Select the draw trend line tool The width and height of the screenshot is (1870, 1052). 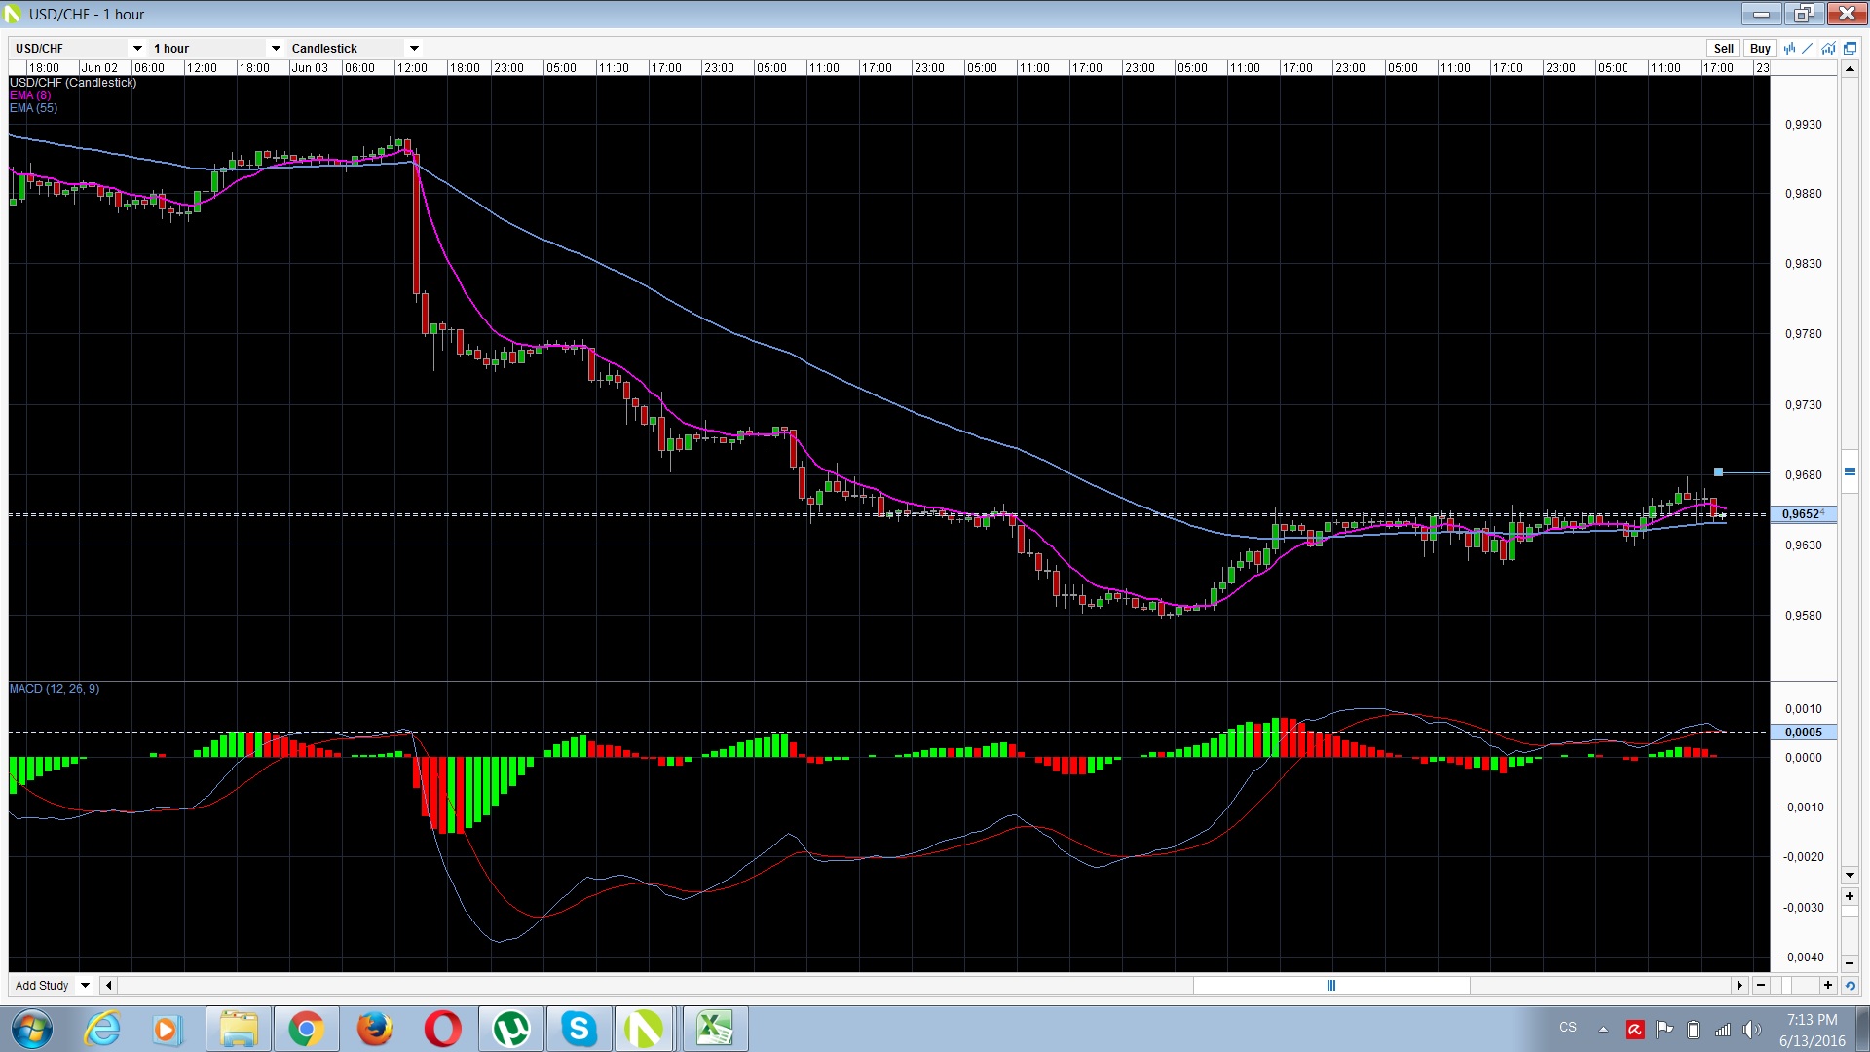pyautogui.click(x=1809, y=48)
